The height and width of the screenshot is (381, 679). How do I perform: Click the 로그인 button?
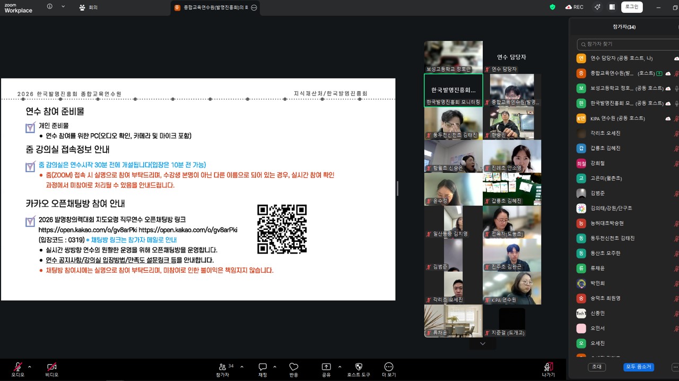(632, 7)
